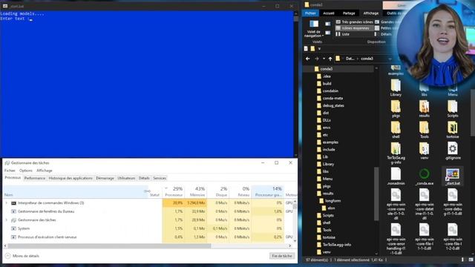Image resolution: width=475 pixels, height=267 pixels.
Task: Select the .nonadmin blank file icon
Action: [396, 174]
